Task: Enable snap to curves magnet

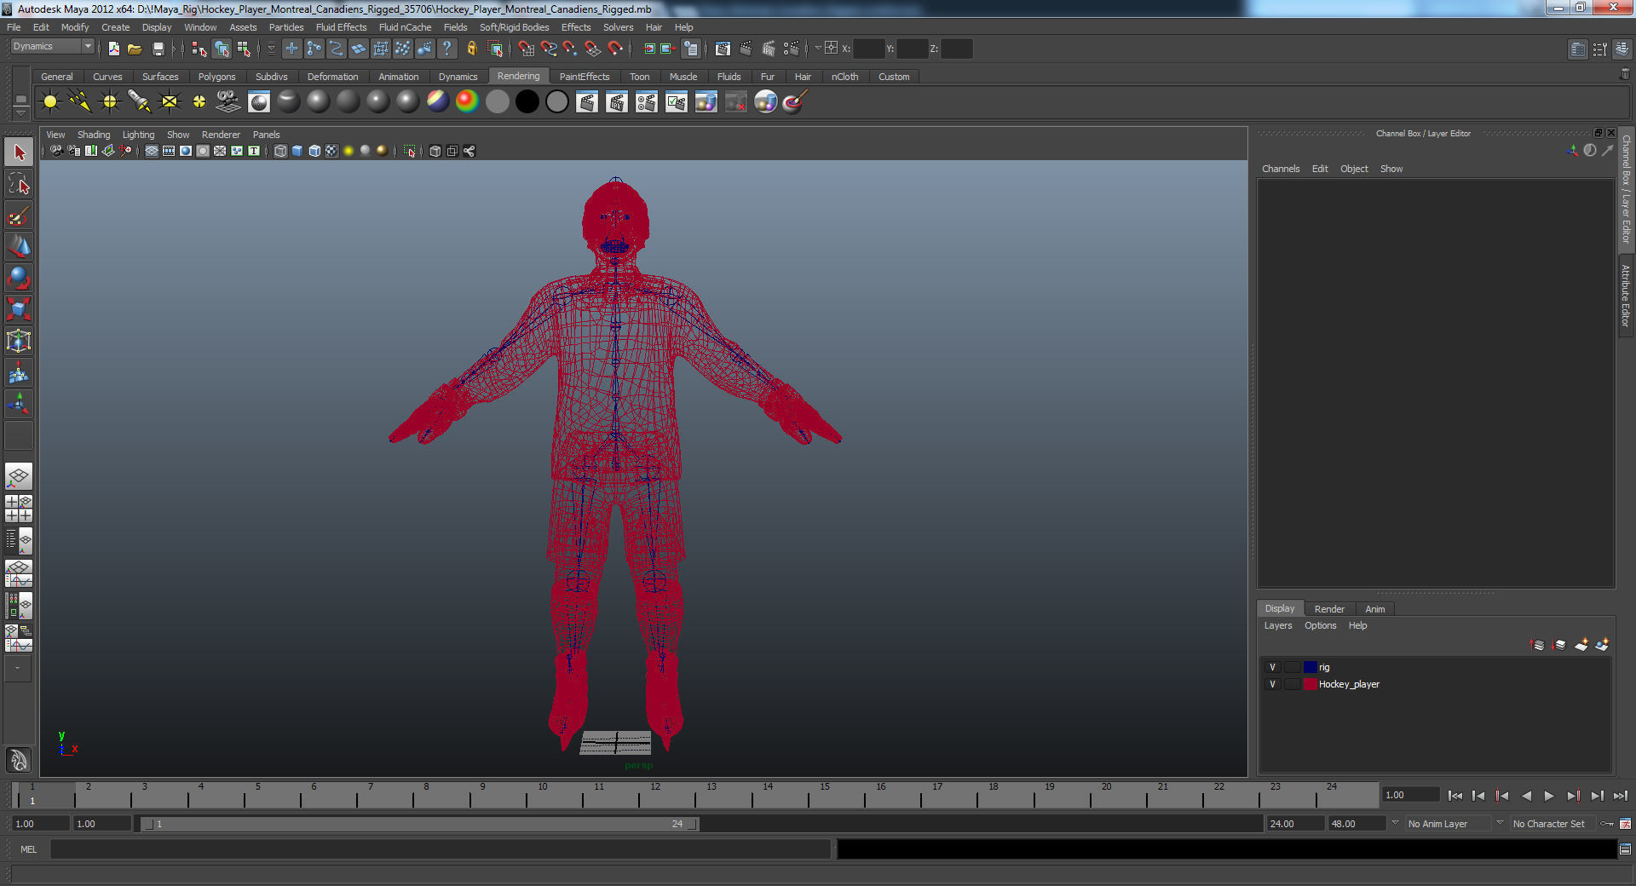Action: coord(549,49)
